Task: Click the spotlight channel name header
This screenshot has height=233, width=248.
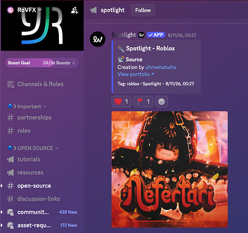Action: click(113, 10)
